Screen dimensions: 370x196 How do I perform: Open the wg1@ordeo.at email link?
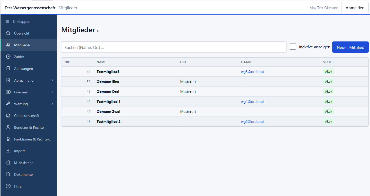(x=253, y=102)
